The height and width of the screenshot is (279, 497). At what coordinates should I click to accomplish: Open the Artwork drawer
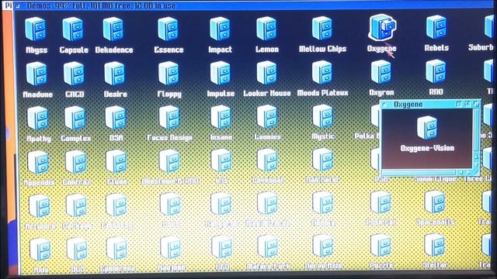40,207
